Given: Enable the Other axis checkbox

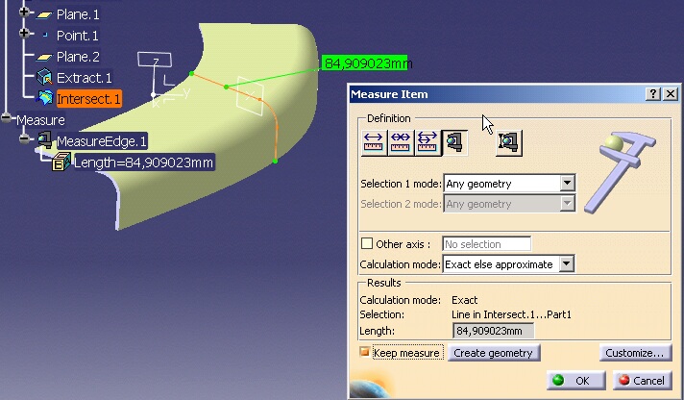Looking at the screenshot, I should click(x=366, y=244).
